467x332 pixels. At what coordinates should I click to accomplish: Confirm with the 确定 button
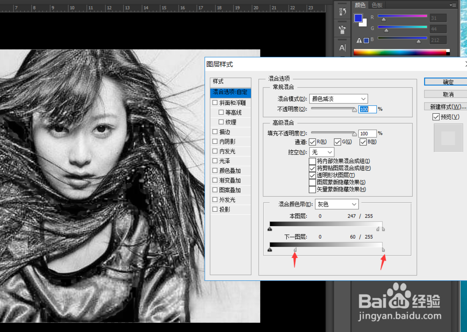coord(446,82)
